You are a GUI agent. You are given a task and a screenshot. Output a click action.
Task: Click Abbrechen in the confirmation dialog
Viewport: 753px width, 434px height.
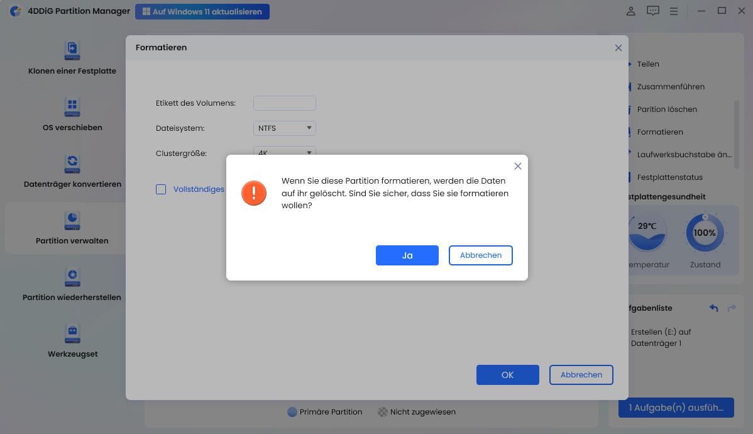[480, 255]
